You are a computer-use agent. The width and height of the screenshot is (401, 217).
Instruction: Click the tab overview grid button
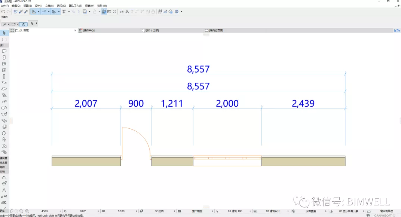pos(12,30)
